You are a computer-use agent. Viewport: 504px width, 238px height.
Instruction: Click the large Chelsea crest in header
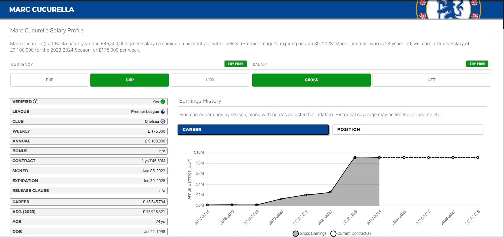coord(448,9)
